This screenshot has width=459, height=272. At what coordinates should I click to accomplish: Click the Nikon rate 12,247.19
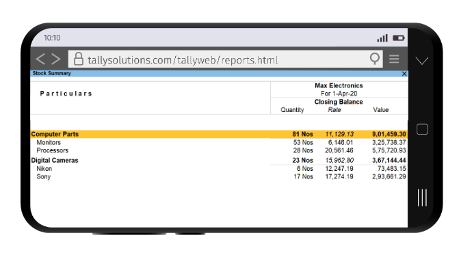point(339,169)
